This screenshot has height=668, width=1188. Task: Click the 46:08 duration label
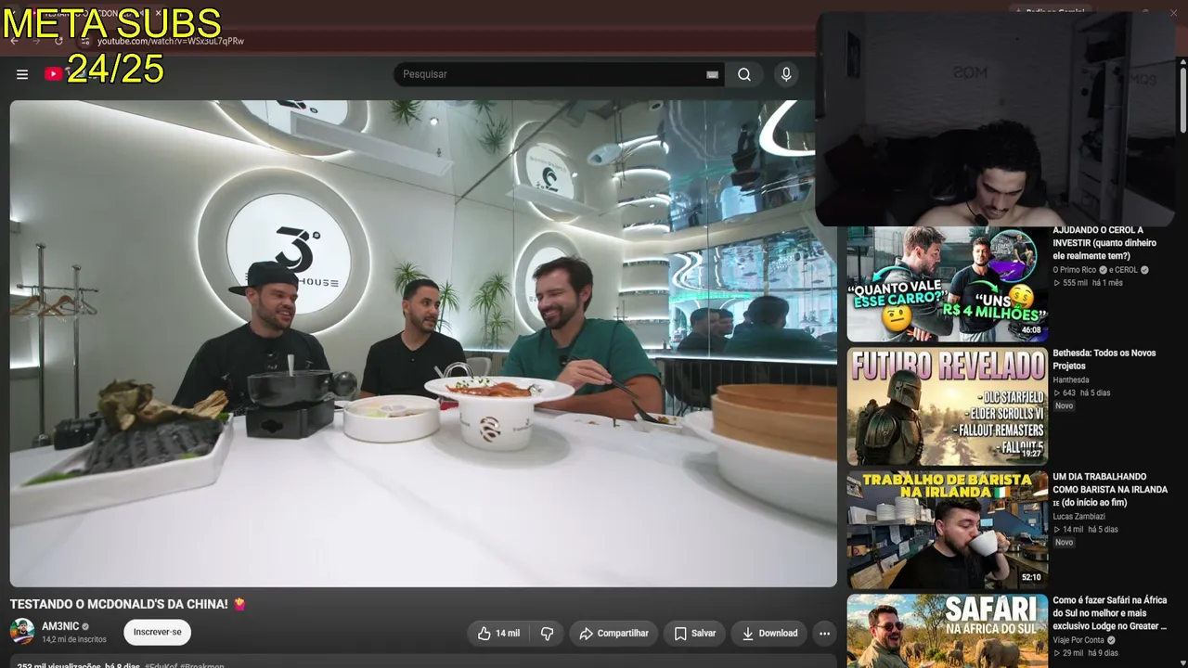(x=1031, y=330)
